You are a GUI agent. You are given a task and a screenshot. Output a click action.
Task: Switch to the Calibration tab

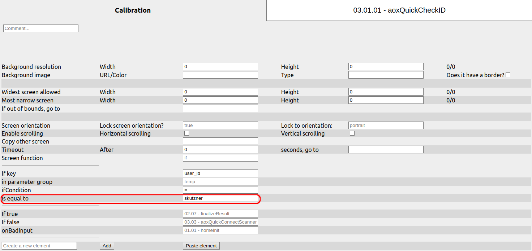[133, 10]
